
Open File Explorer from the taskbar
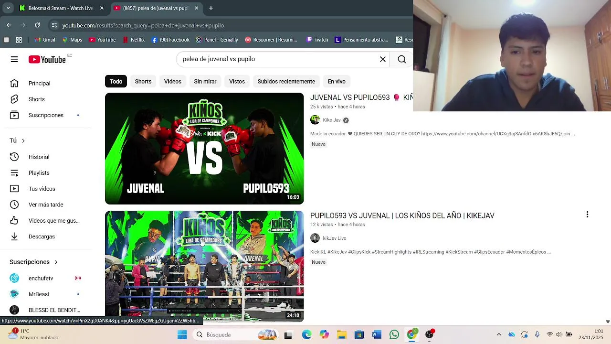(x=341, y=334)
